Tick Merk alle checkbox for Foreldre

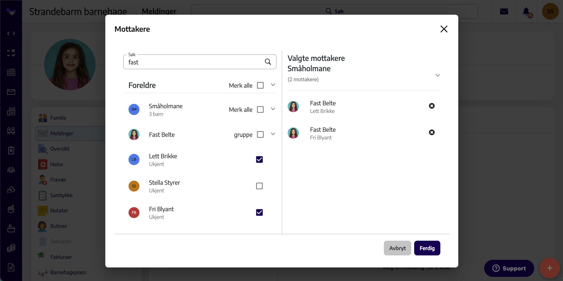point(260,85)
